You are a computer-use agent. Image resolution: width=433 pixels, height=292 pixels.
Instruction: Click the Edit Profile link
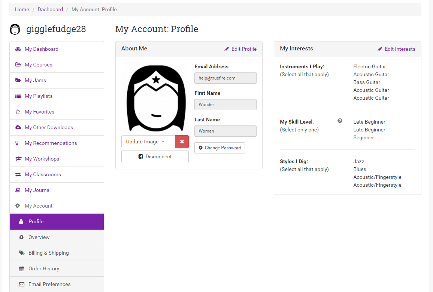240,49
